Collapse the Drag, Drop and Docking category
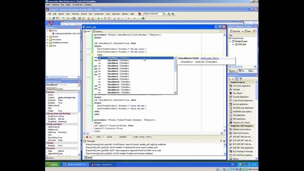The width and height of the screenshot is (304, 171). [x=47, y=114]
